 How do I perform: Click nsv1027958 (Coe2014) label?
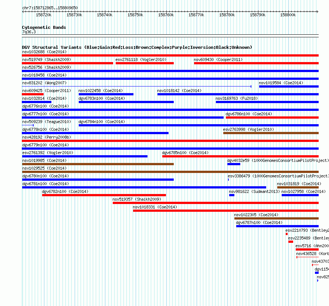tap(303, 191)
